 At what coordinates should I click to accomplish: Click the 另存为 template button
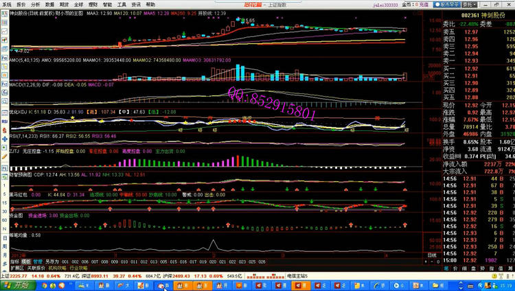click(x=52, y=261)
